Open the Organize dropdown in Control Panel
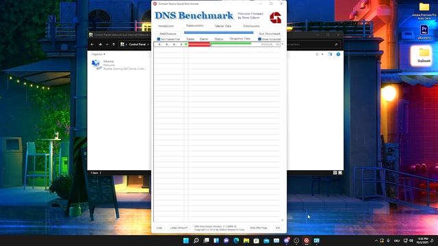438x246 pixels. tap(99, 54)
